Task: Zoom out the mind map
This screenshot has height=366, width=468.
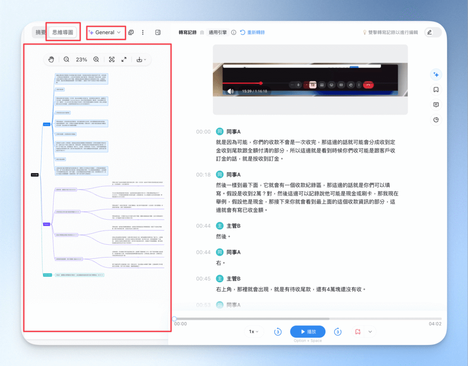Action: pos(66,59)
